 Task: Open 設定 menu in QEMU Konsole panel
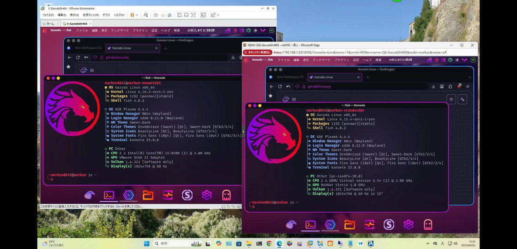pyautogui.click(x=355, y=60)
